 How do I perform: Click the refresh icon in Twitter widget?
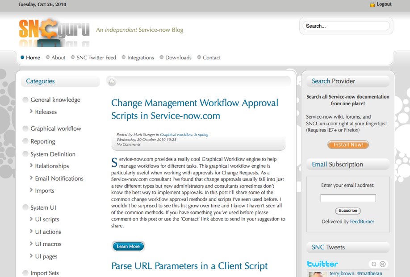click(374, 264)
